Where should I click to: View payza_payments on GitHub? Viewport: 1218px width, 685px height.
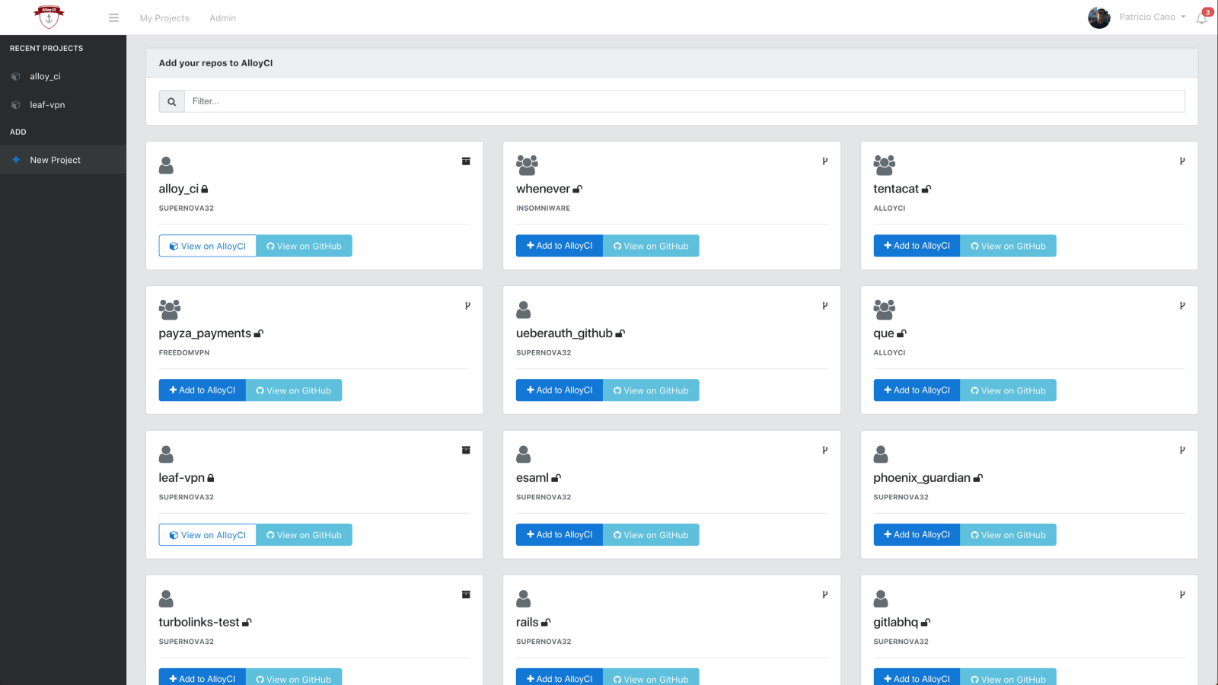[294, 390]
